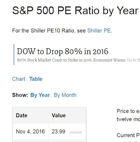This screenshot has width=140, height=142.
Task: Click the '80% Stock Market Crash' ad subtext
Action: [72, 60]
